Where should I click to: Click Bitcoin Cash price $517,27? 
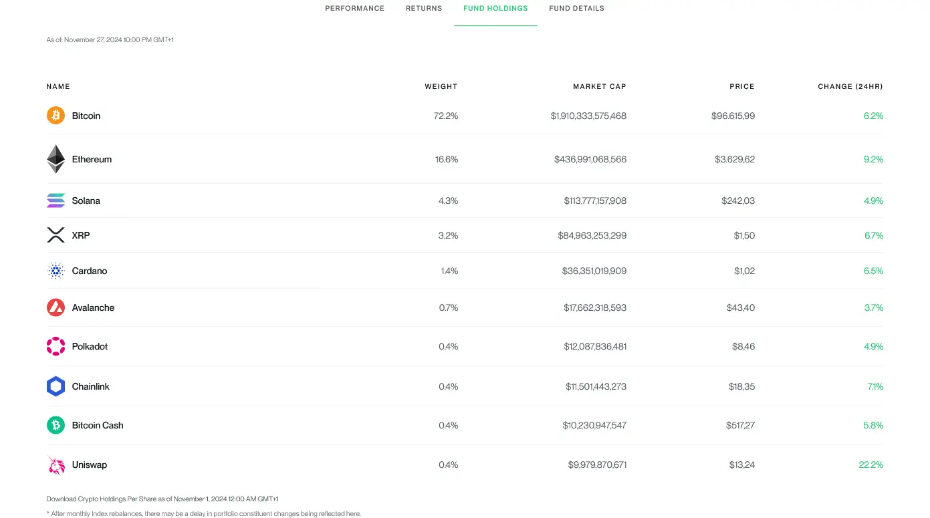coord(740,425)
